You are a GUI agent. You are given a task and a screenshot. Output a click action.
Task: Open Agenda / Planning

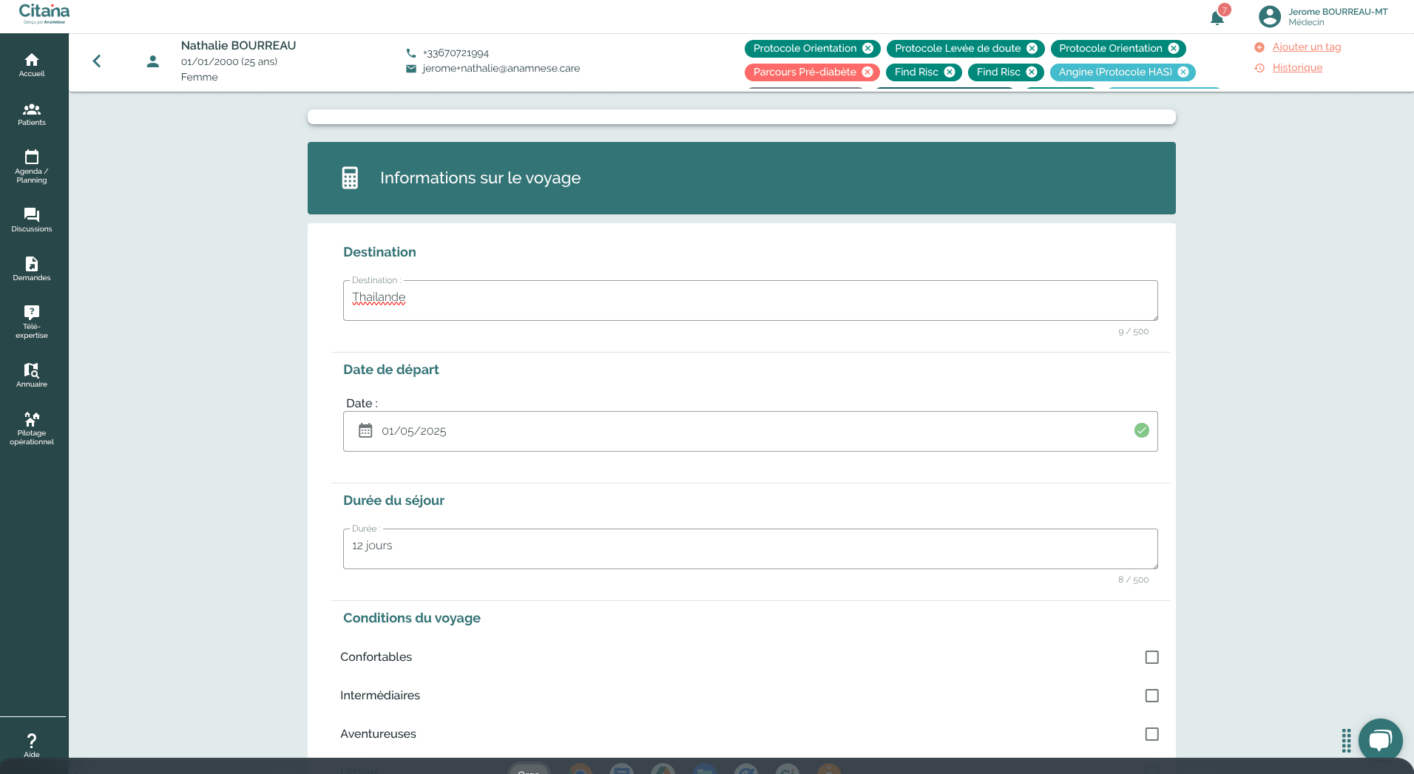point(32,166)
